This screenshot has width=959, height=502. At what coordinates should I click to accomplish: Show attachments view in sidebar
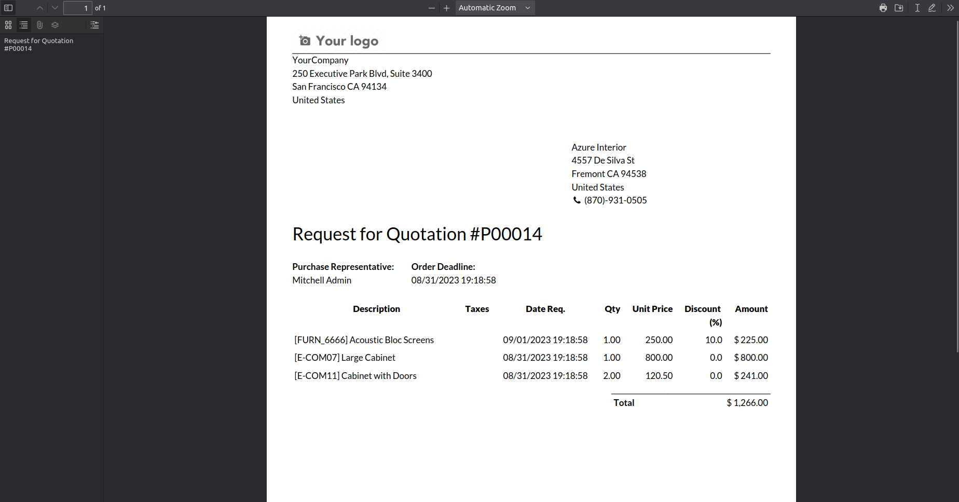point(39,25)
